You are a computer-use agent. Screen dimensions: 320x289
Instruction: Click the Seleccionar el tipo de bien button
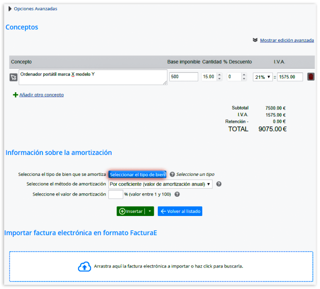137,175
